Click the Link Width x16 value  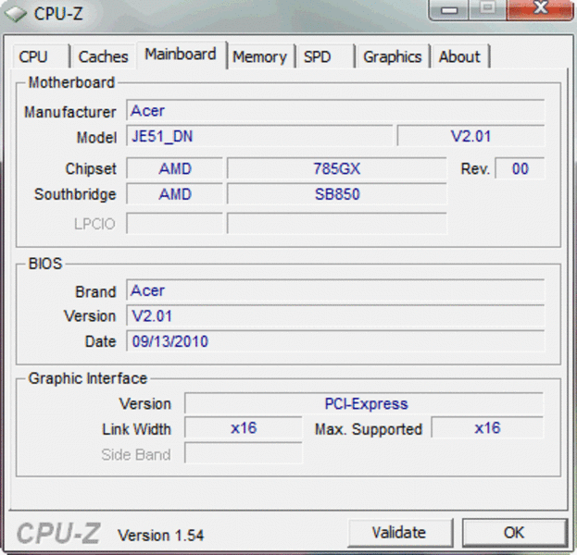(244, 428)
